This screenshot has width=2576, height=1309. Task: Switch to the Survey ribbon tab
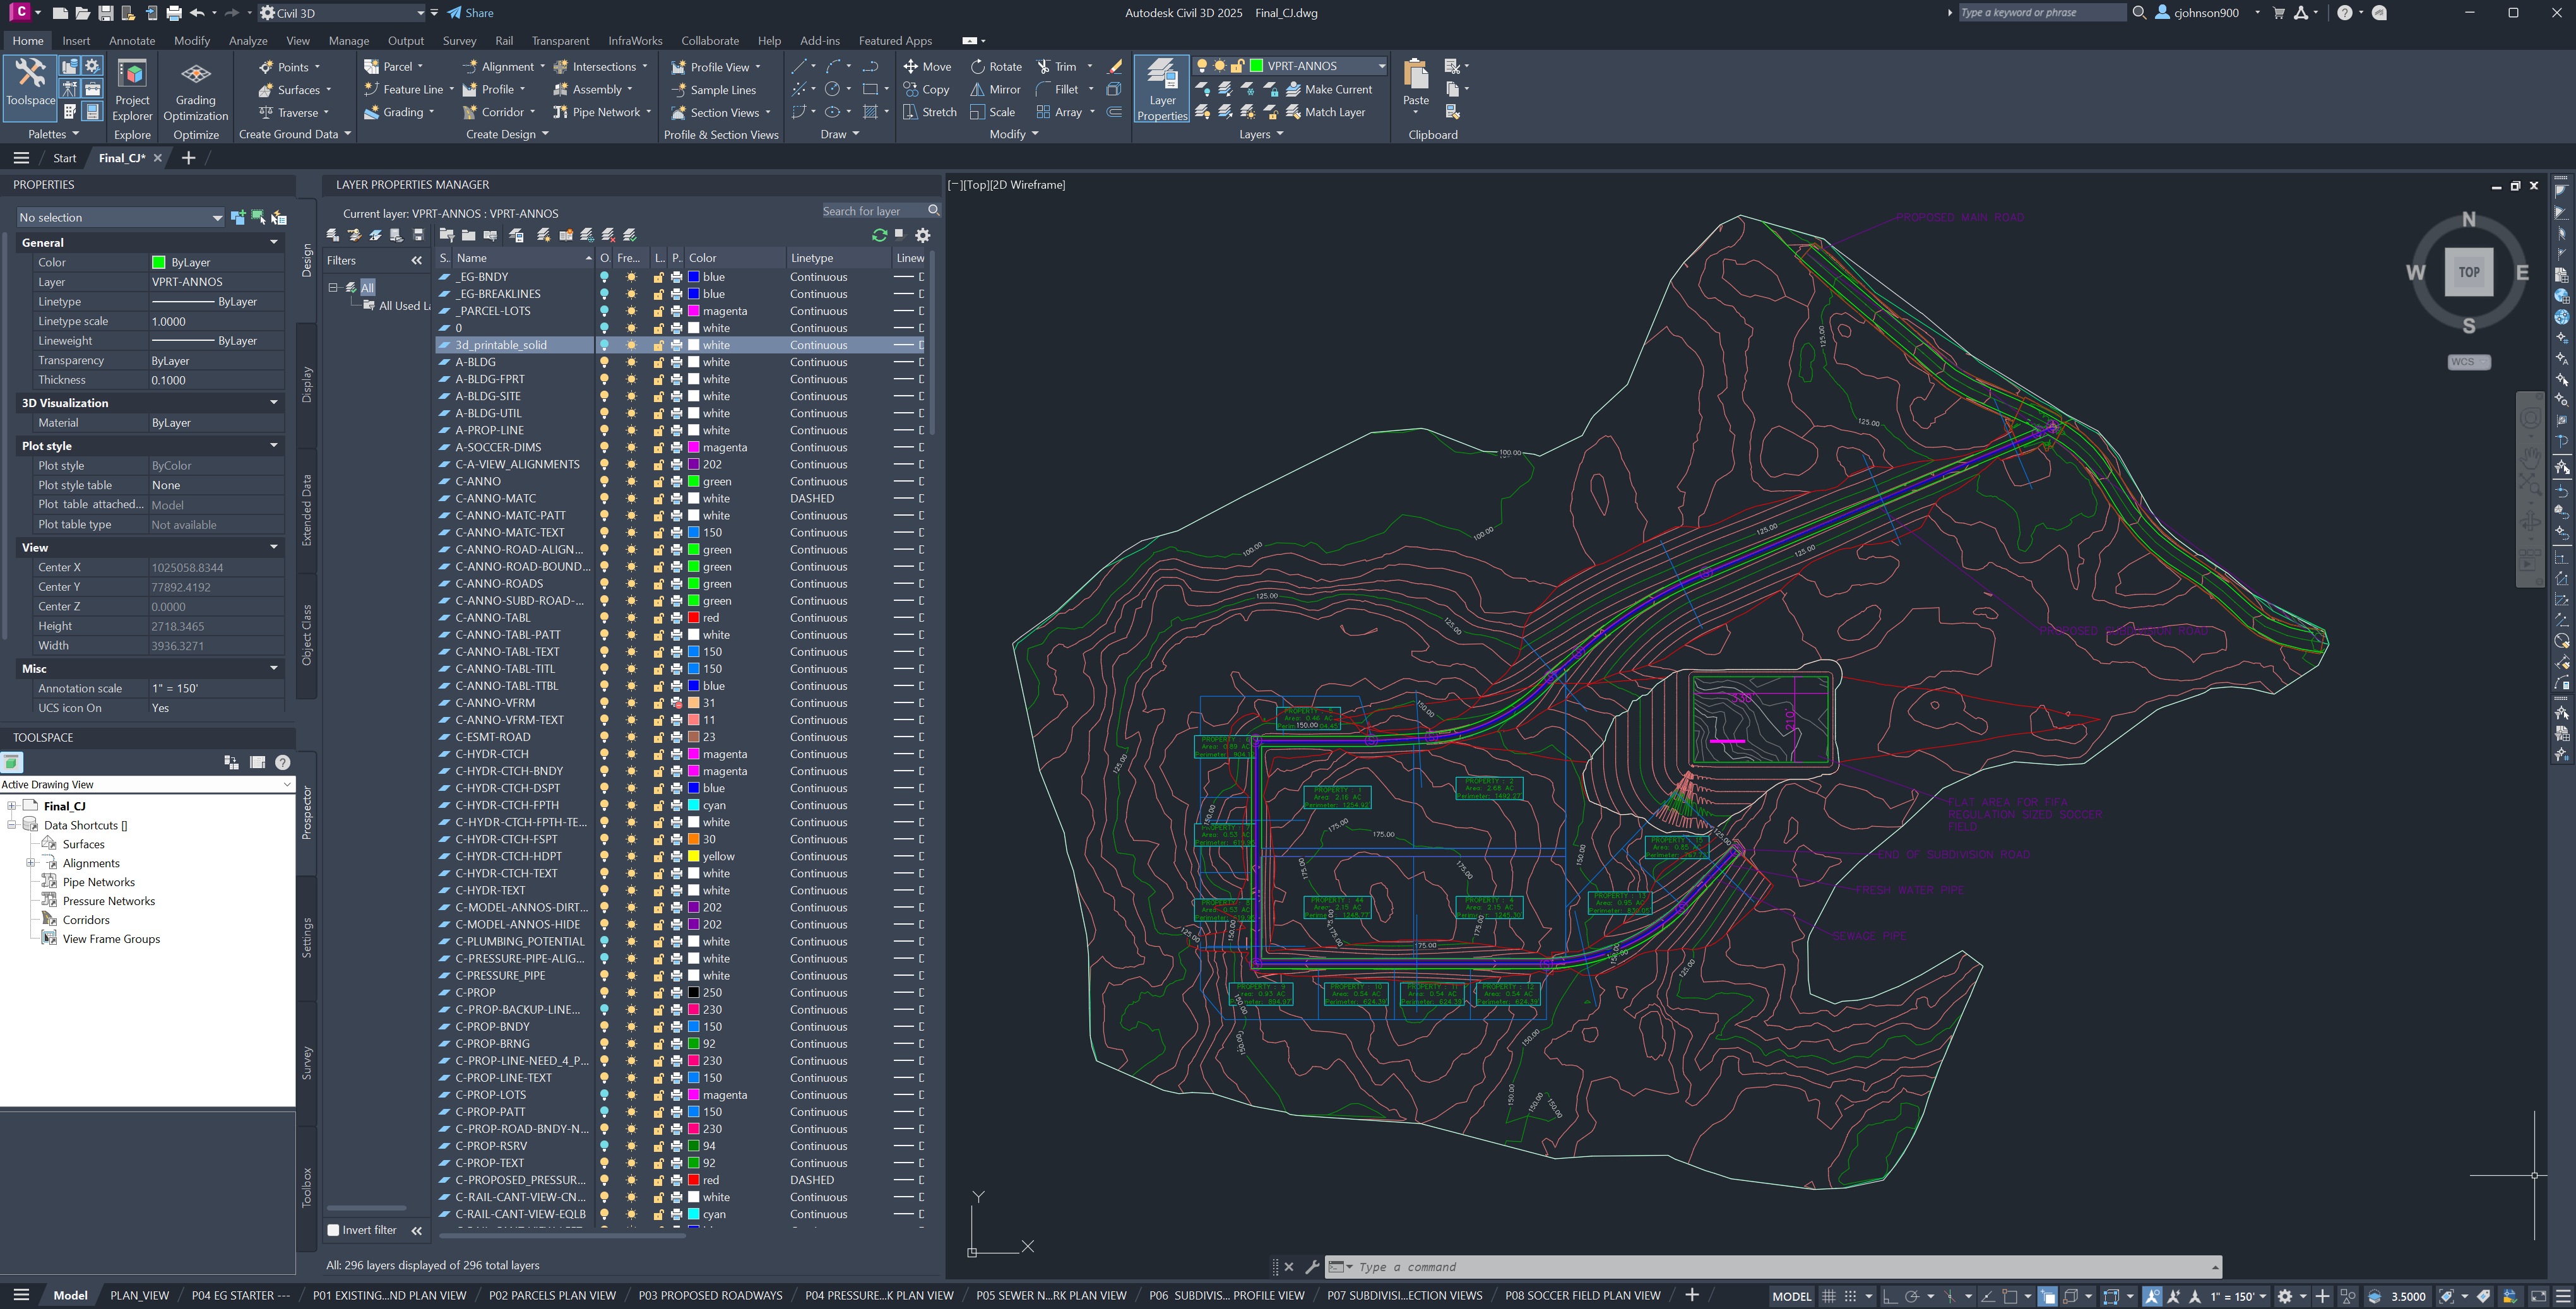[459, 41]
